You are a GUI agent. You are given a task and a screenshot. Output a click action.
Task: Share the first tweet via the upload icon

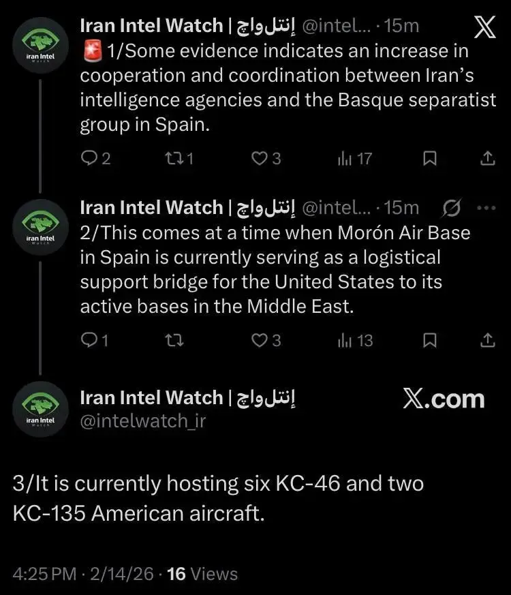coord(486,158)
